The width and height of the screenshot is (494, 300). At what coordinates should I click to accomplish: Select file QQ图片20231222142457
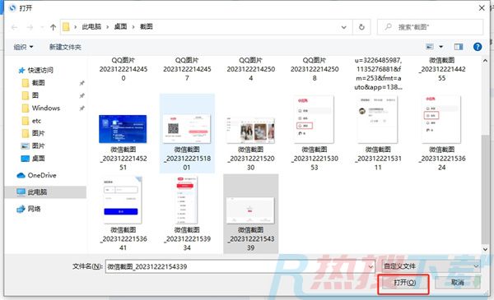tap(187, 69)
